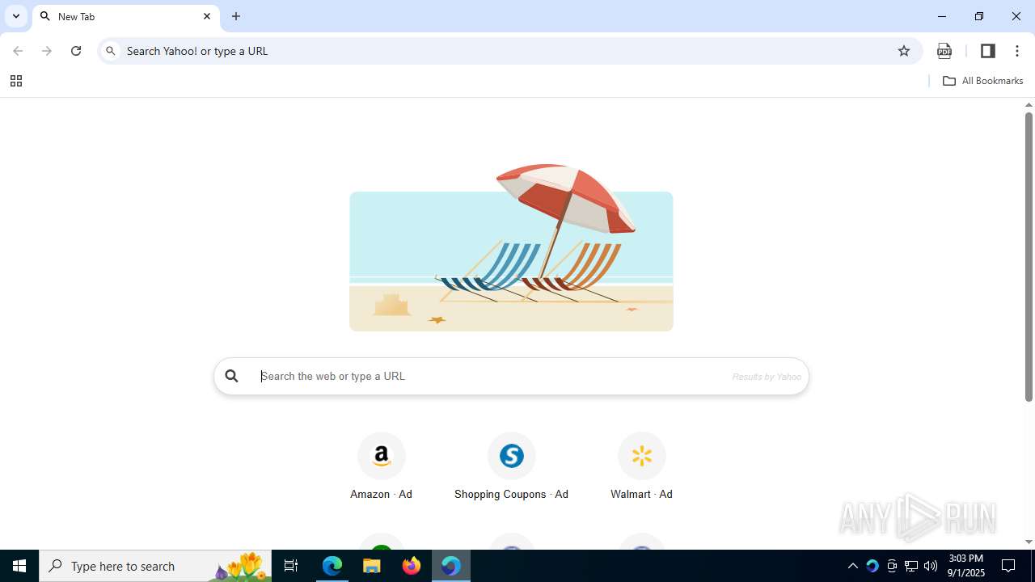Click the scrollbar up arrow
This screenshot has height=582, width=1035.
coord(1029,105)
